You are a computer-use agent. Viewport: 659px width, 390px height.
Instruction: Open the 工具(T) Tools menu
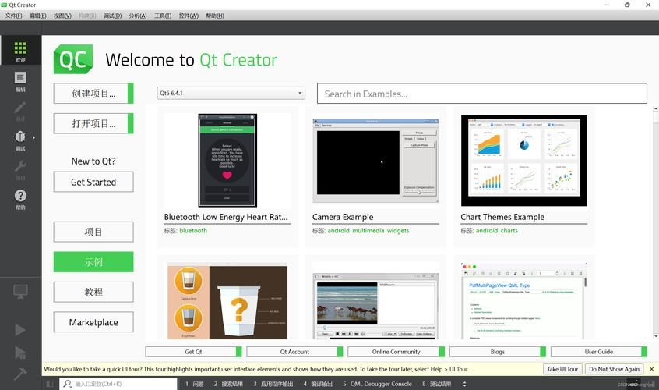pos(162,16)
